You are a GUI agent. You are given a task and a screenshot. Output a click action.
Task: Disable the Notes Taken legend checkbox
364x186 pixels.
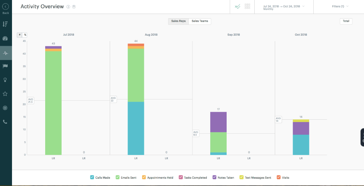click(214, 177)
